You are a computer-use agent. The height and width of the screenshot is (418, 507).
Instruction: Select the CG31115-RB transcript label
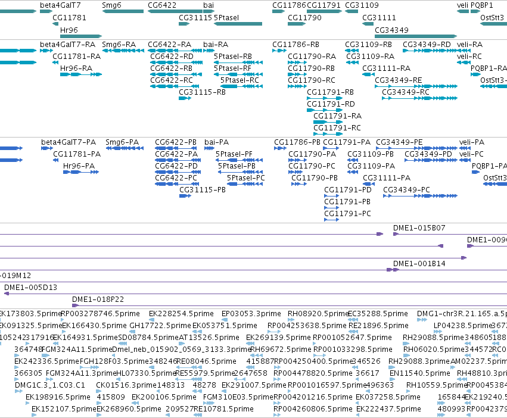click(x=202, y=92)
